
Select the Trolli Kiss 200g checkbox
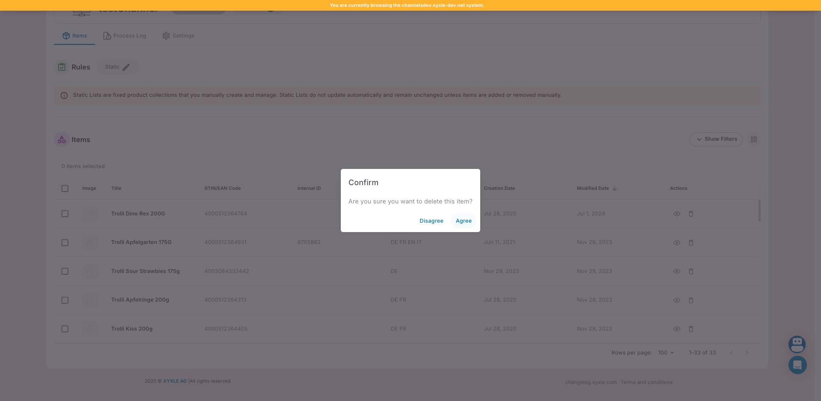(65, 329)
